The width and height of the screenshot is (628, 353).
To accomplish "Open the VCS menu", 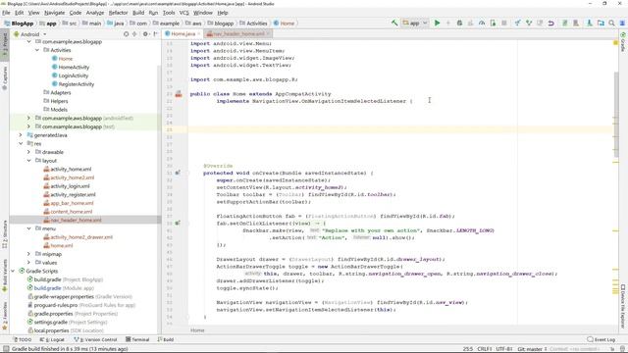I will pos(183,13).
